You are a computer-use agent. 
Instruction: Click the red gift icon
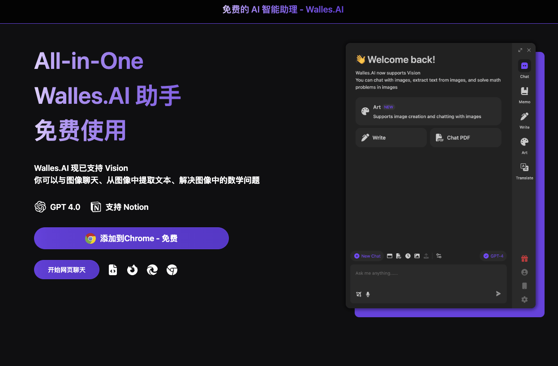point(524,259)
